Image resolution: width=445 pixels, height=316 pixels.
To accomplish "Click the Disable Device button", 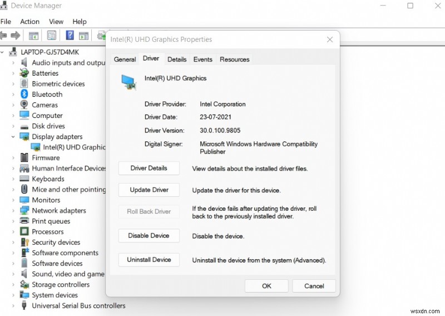I will (149, 235).
